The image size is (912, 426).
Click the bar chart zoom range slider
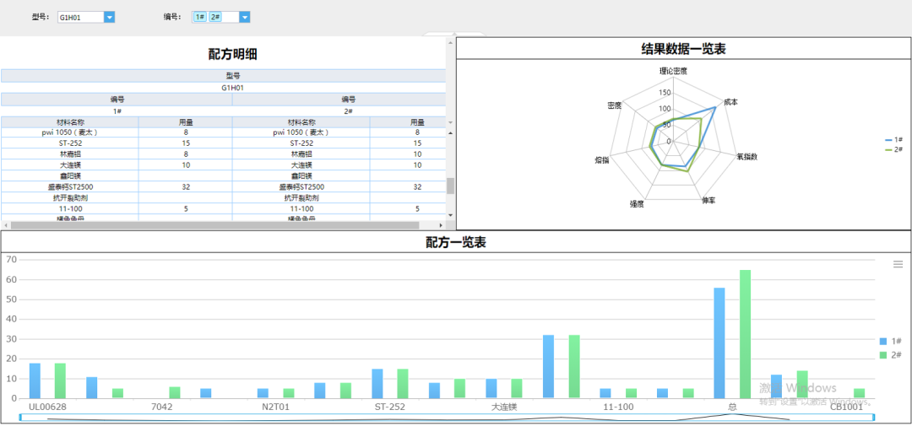[x=448, y=417]
